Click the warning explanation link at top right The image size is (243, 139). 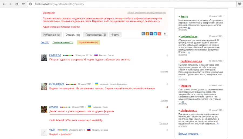(x=147, y=13)
